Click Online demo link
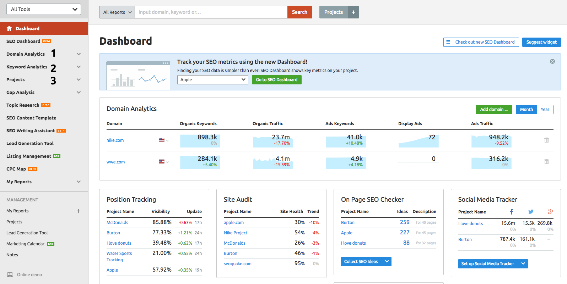The height and width of the screenshot is (284, 567). (x=29, y=275)
